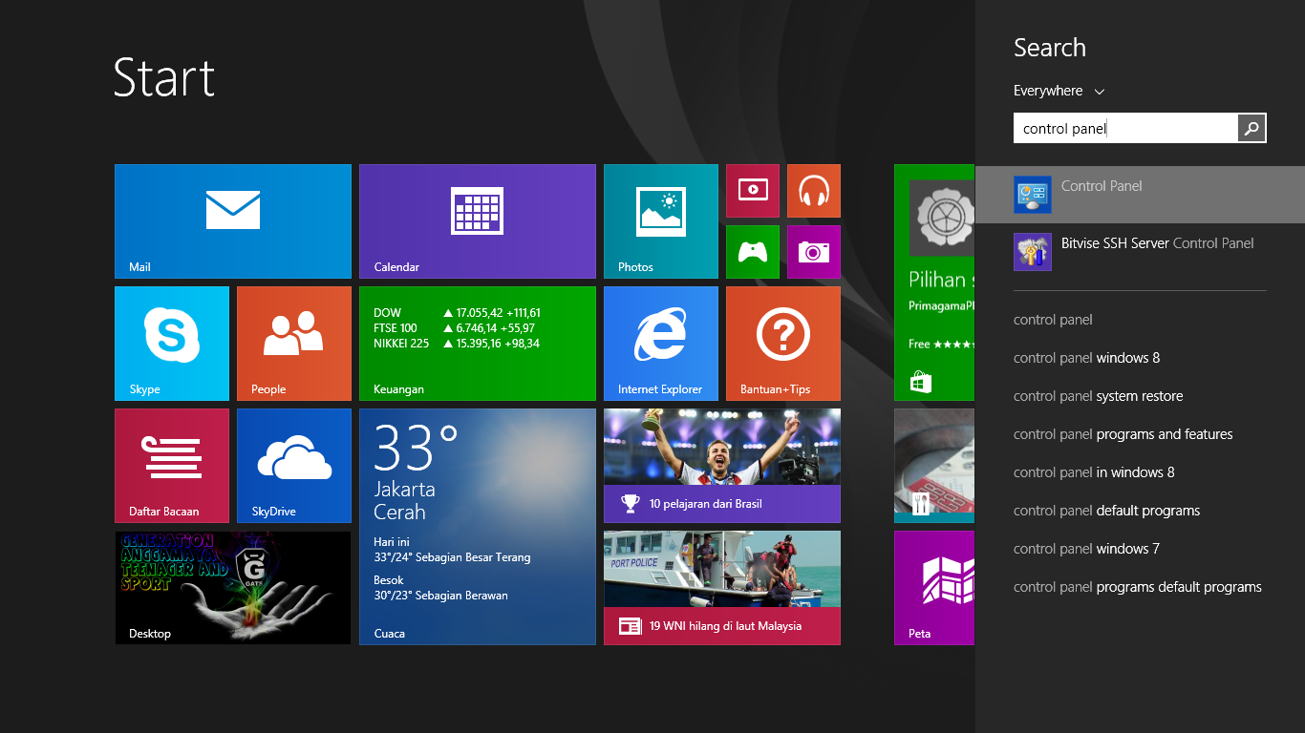Open the Peta maps tile
This screenshot has width=1305, height=733.
point(934,588)
